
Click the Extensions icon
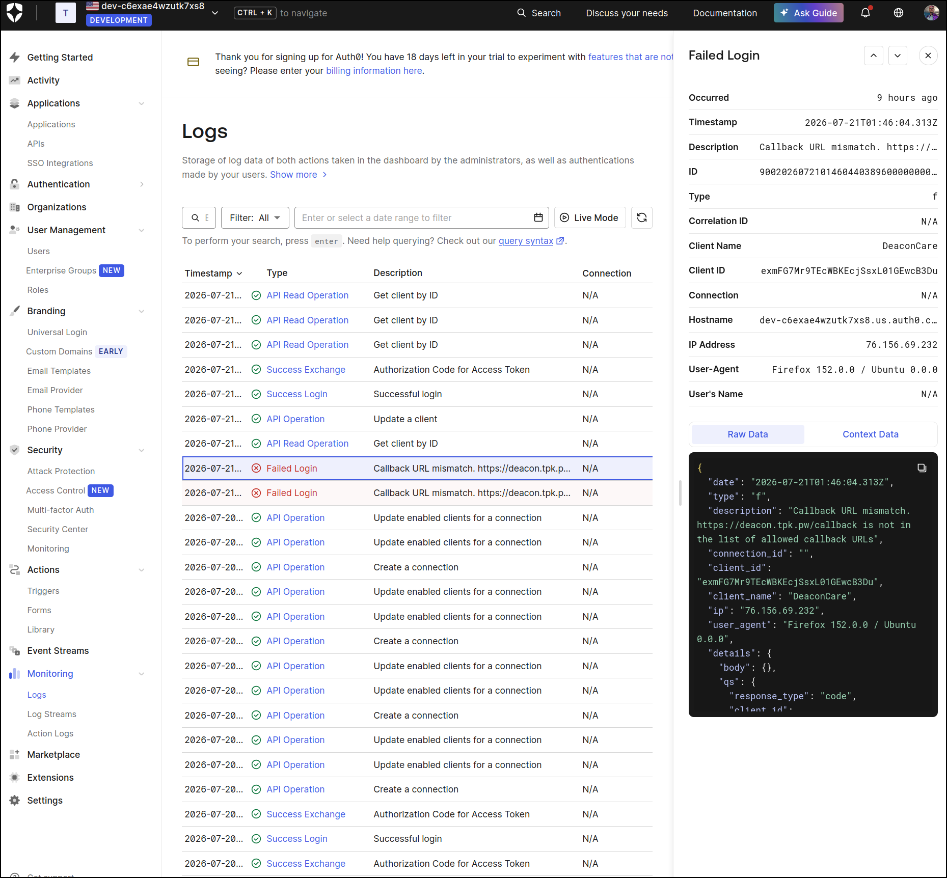15,778
